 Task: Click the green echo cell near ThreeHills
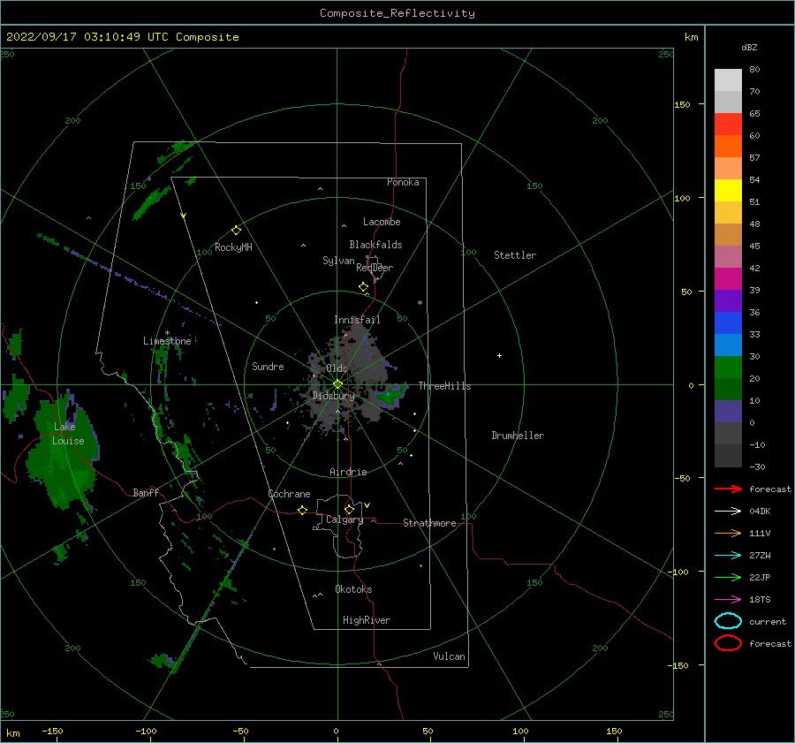pyautogui.click(x=392, y=394)
